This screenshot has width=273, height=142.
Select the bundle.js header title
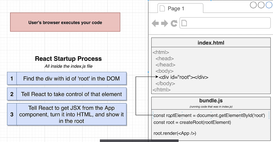(211, 101)
